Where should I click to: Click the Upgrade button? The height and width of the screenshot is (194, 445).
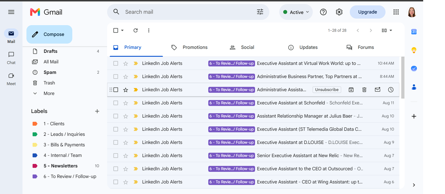click(x=367, y=12)
